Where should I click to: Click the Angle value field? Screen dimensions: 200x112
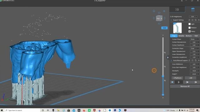point(194,74)
